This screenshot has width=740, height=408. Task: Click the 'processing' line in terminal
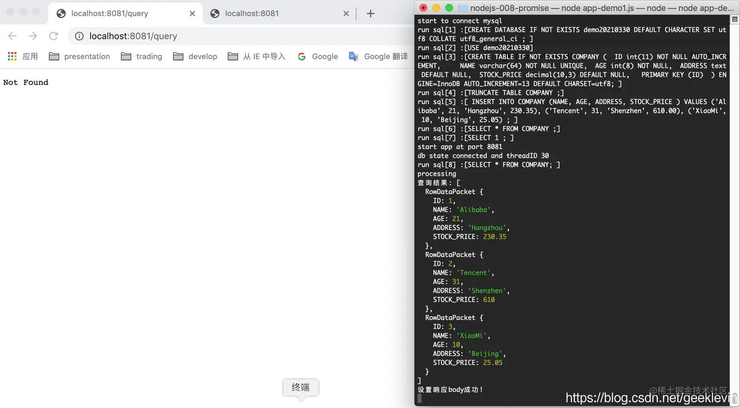(x=437, y=174)
